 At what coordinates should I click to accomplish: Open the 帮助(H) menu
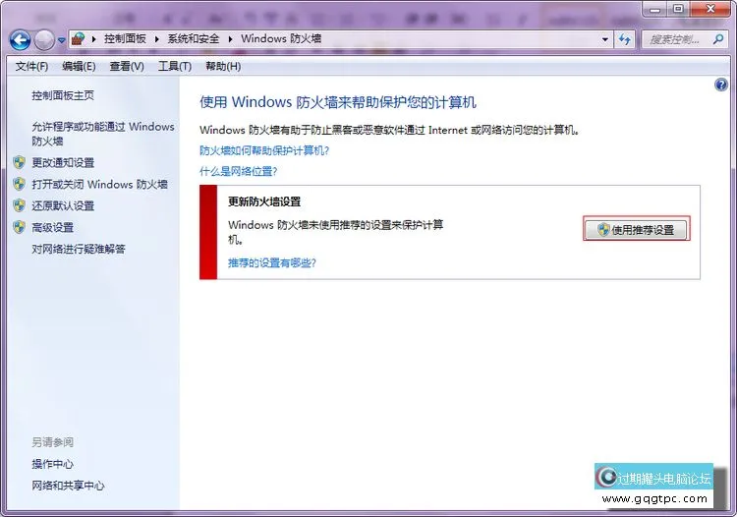[x=223, y=66]
